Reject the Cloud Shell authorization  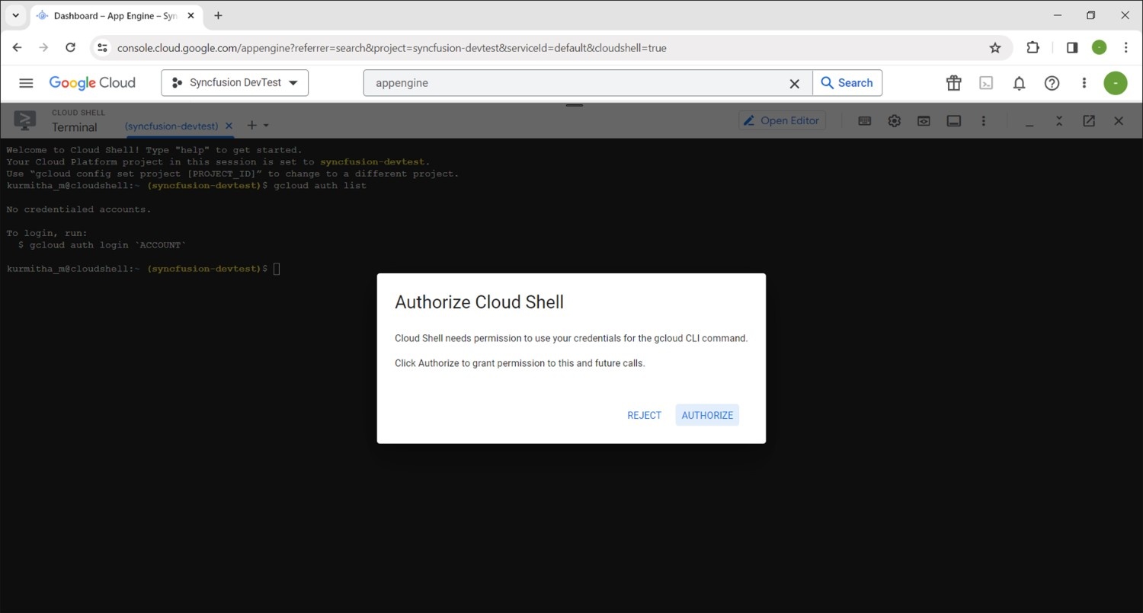(644, 415)
